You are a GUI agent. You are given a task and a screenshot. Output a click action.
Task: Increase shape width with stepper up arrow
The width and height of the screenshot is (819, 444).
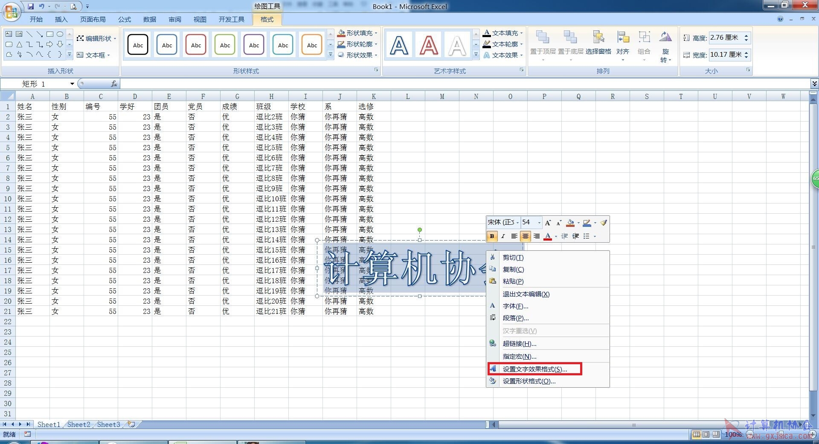tap(746, 52)
